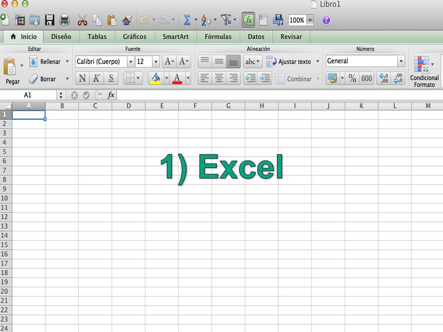The height and width of the screenshot is (332, 443).
Task: Toggle italic with the K button
Action: [96, 78]
